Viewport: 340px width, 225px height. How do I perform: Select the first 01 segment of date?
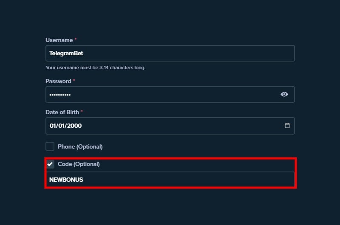coord(53,126)
